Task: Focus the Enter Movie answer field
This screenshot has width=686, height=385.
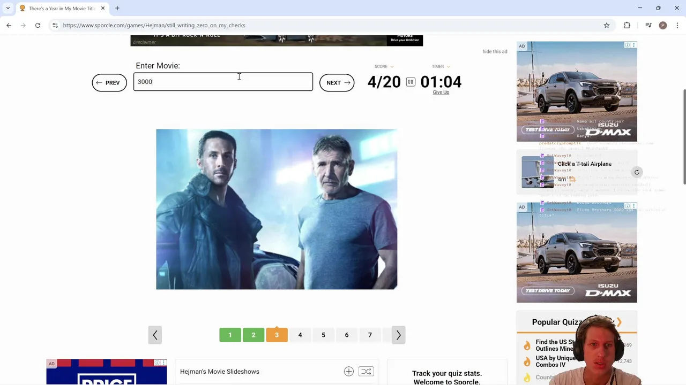Action: [223, 82]
